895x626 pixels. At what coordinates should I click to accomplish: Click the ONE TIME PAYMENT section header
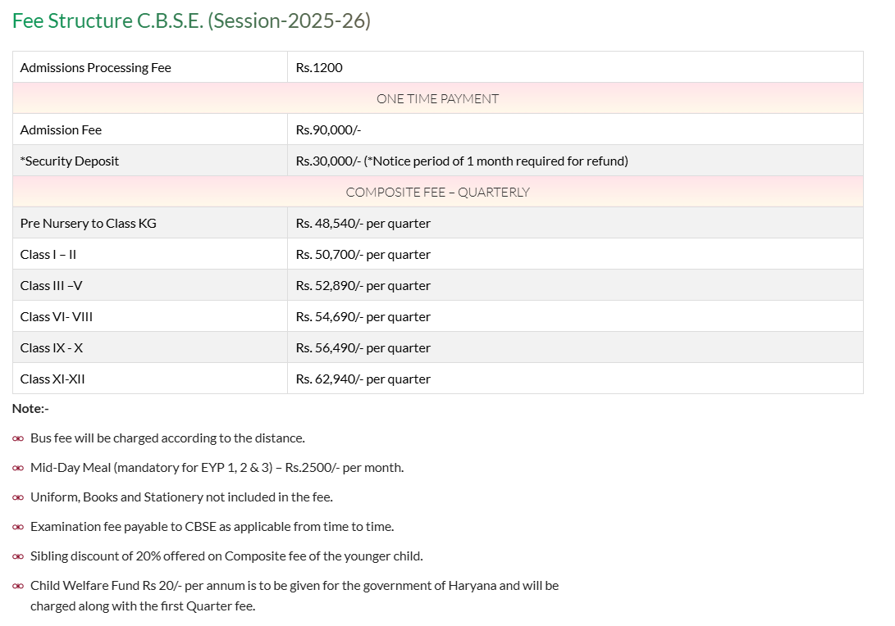pos(437,98)
